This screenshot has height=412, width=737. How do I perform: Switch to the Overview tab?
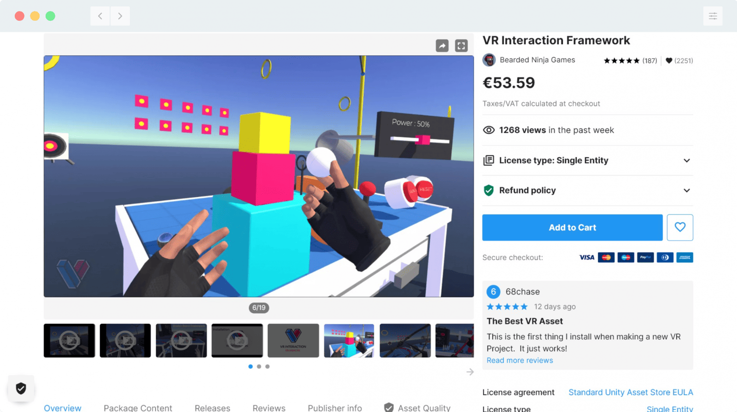click(x=63, y=408)
